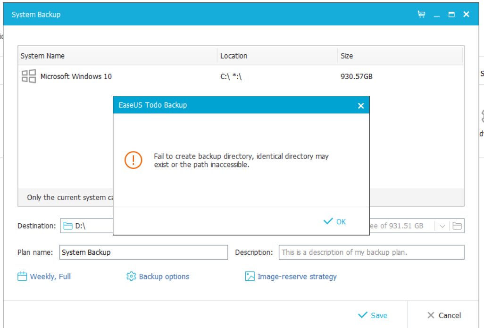Confirm the error with the OK button
Image resolution: width=484 pixels, height=328 pixels.
[x=335, y=221]
